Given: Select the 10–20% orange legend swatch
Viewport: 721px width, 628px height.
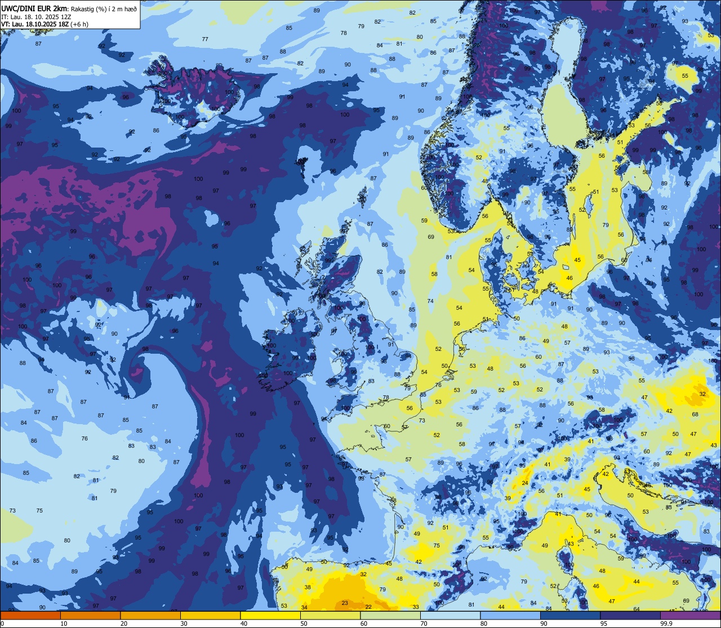Looking at the screenshot, I should (x=90, y=616).
